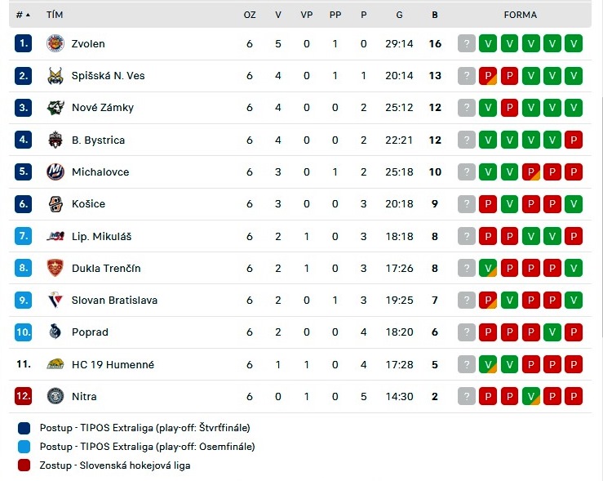Click Nitra's green-orange V form badge
Screen dimensions: 603x481
[x=530, y=396]
